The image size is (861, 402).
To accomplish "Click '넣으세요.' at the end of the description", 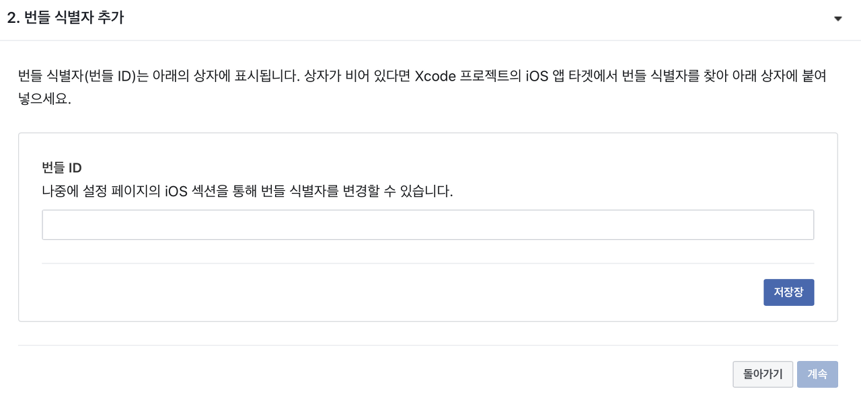I will point(44,99).
